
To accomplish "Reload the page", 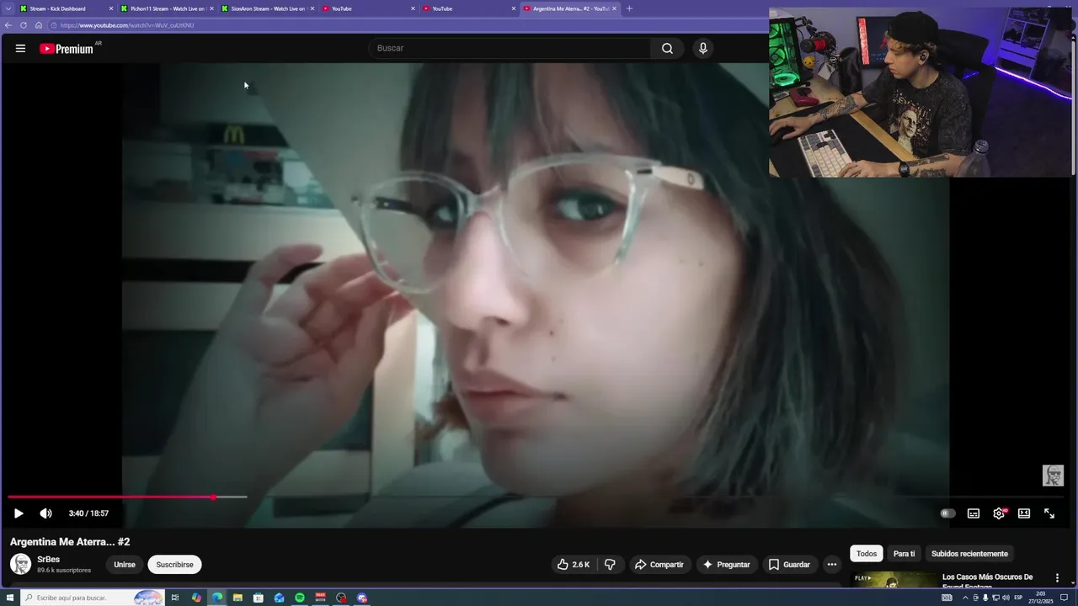I will [24, 25].
